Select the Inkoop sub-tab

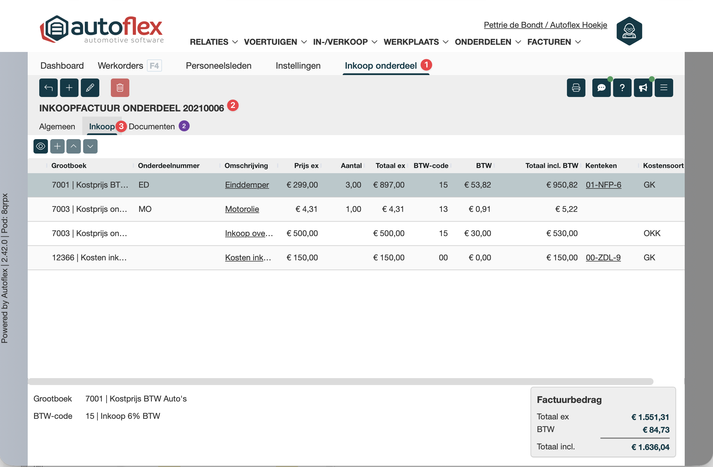tap(102, 126)
